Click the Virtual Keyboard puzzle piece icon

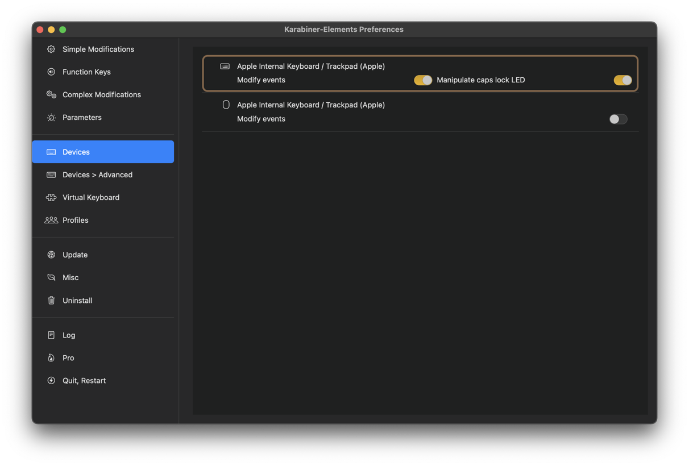point(51,198)
